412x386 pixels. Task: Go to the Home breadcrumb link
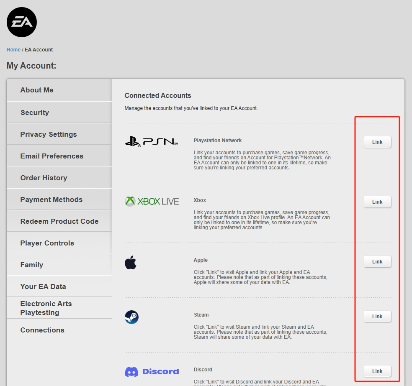(x=13, y=50)
